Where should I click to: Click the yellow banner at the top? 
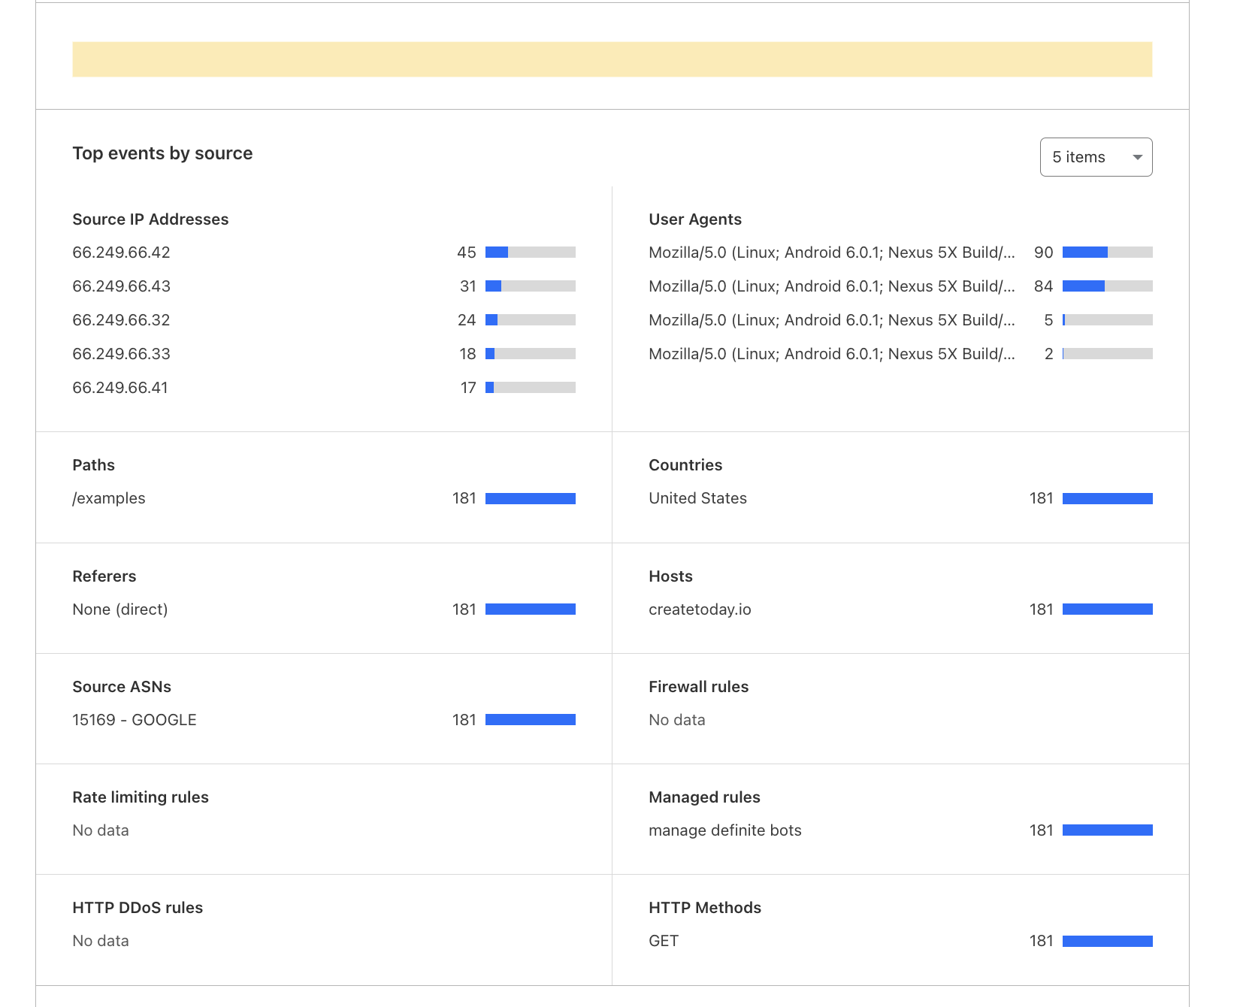(612, 59)
